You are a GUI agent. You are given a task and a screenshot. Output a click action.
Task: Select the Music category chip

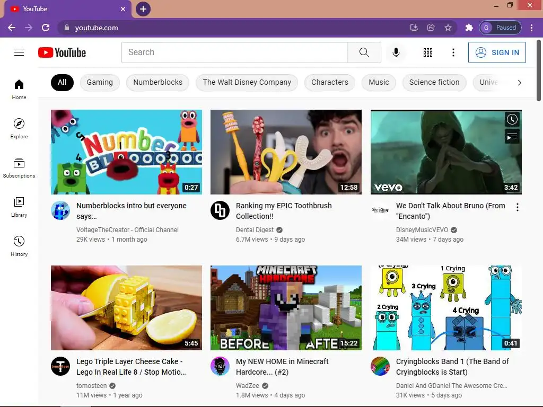379,82
